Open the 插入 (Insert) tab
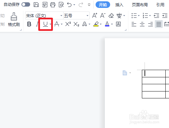This screenshot has height=128, width=169. 119,5
